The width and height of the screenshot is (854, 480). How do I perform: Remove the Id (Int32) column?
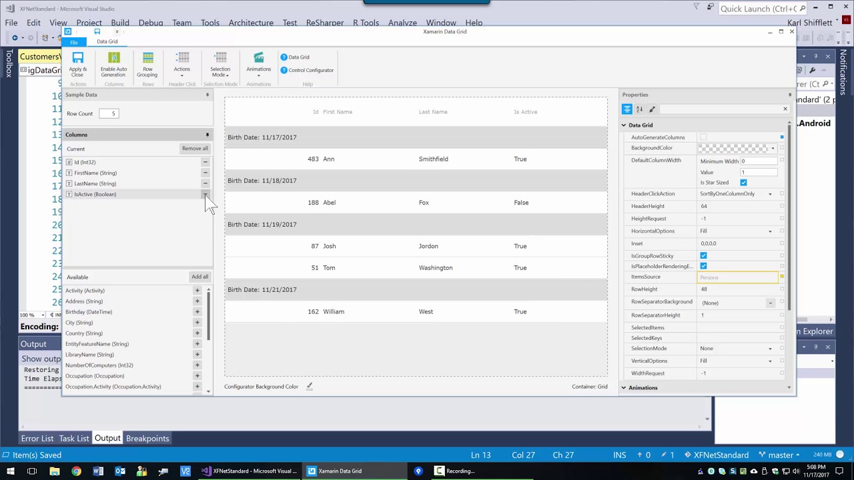(x=205, y=162)
